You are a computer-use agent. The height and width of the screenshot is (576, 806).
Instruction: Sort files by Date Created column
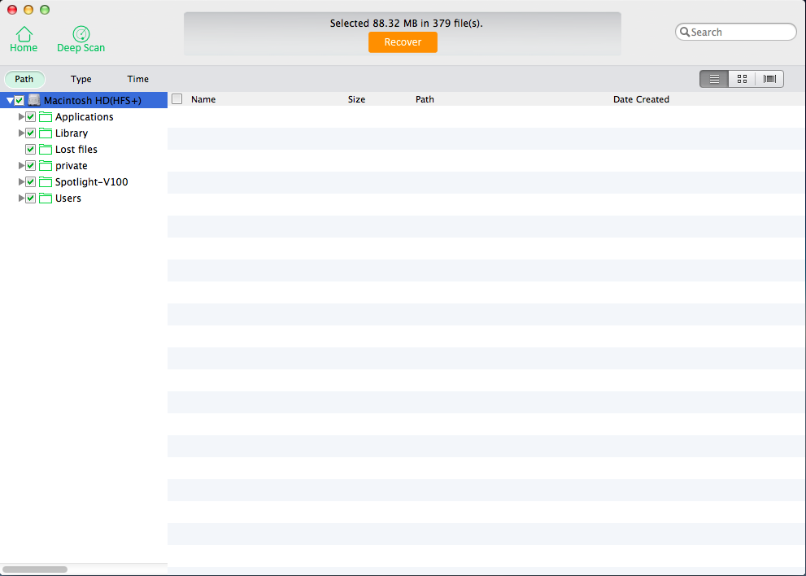tap(641, 99)
